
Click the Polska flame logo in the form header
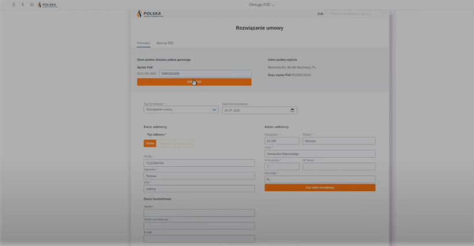click(150, 14)
